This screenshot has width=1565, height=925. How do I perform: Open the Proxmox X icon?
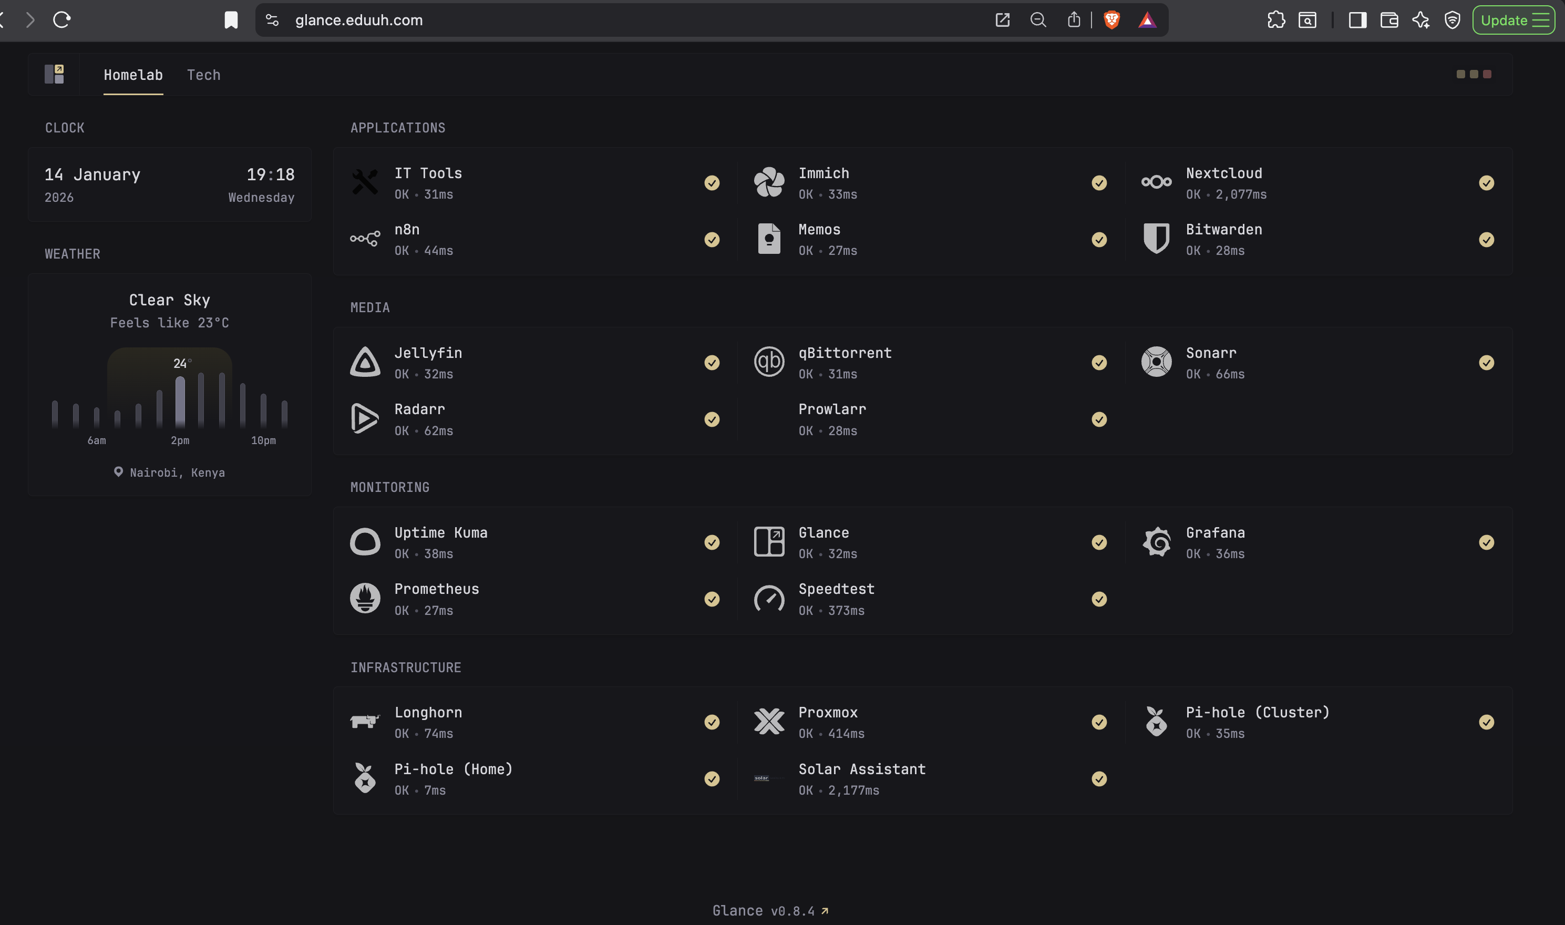tap(768, 722)
